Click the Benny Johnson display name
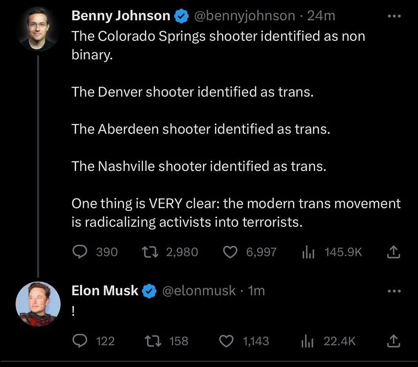 (x=121, y=16)
